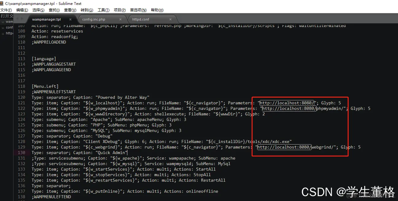Close the wampmanager.tpl tab
The width and height of the screenshot is (398, 201).
pyautogui.click(x=71, y=19)
